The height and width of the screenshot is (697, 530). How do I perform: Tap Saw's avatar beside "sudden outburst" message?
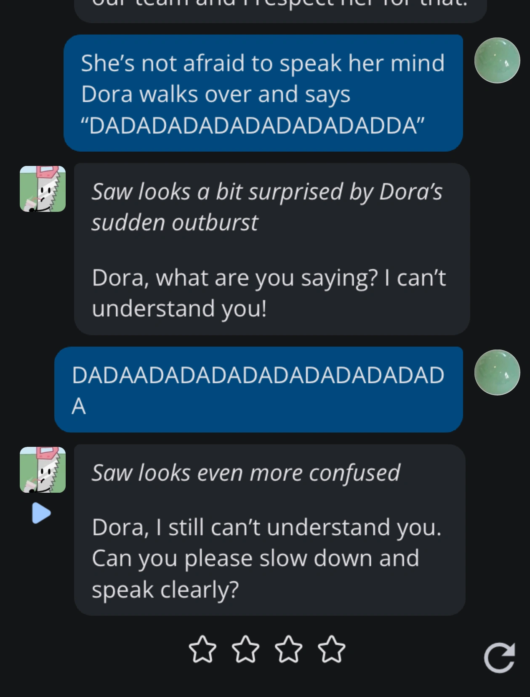43,189
